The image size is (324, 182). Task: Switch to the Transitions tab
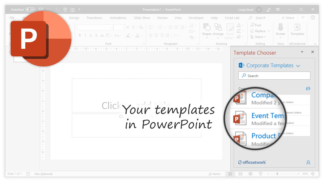coord(94,18)
